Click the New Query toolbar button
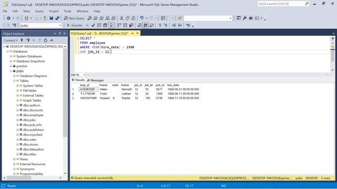The image size is (337, 189). point(74,18)
